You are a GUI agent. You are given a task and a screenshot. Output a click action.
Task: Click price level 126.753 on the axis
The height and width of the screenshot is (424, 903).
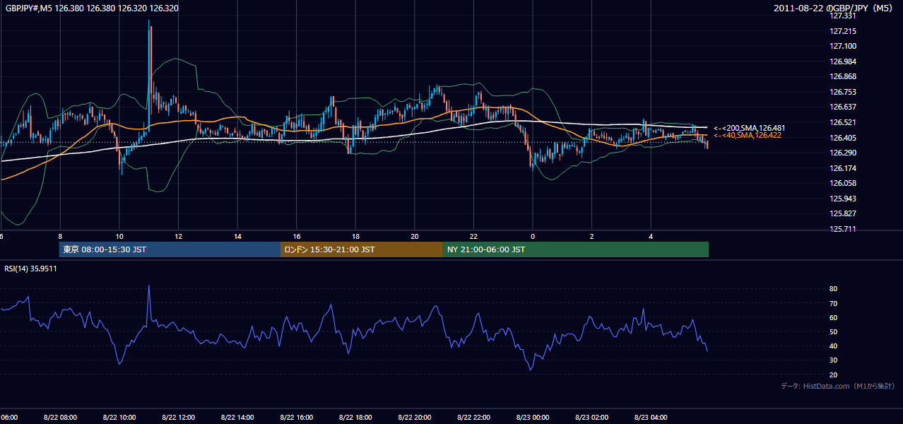point(842,92)
